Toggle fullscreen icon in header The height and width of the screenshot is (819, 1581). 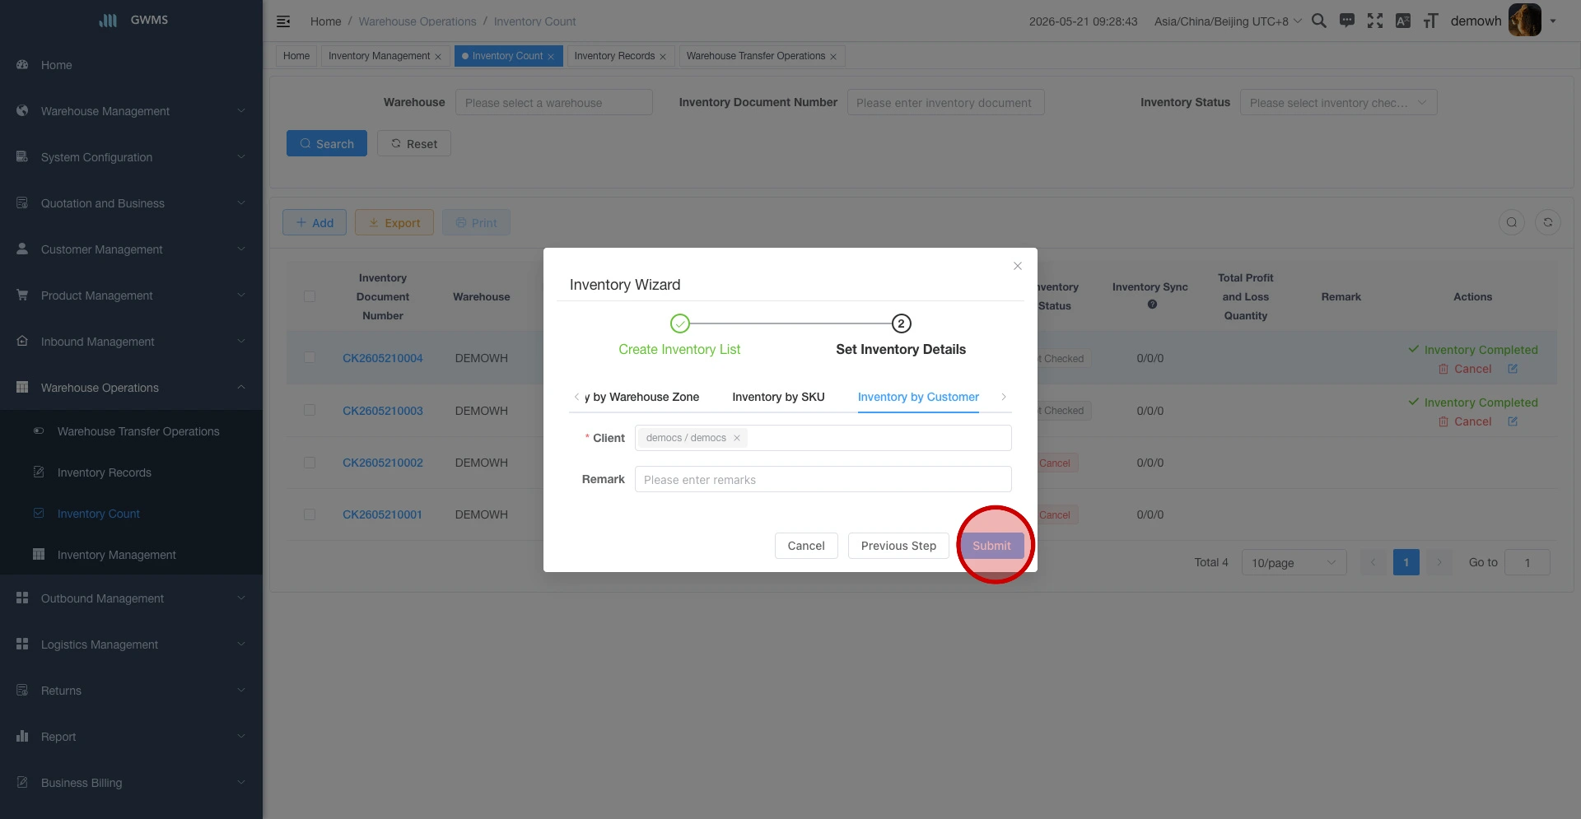click(x=1375, y=21)
